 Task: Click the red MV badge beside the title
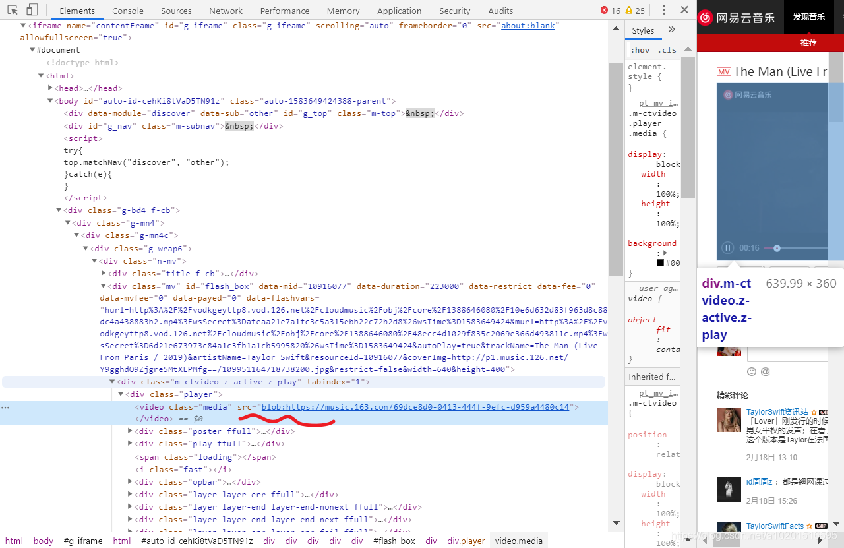pyautogui.click(x=724, y=72)
